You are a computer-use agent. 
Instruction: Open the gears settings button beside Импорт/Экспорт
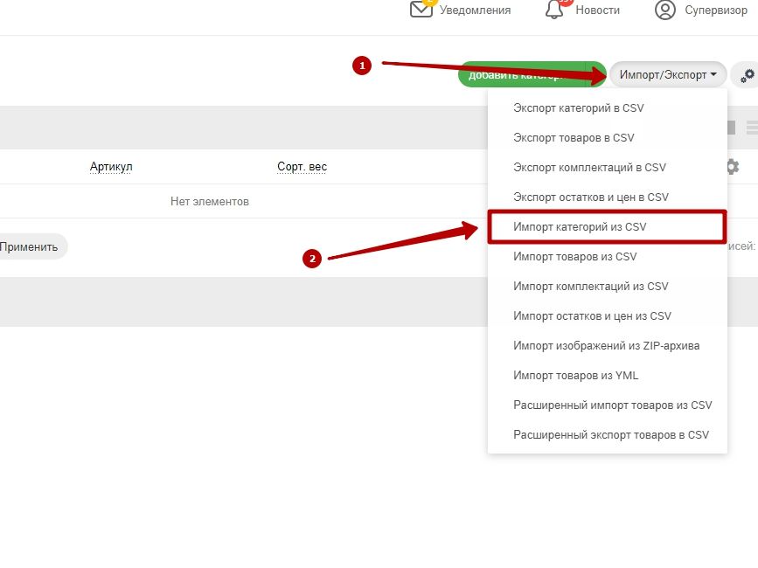[x=748, y=75]
